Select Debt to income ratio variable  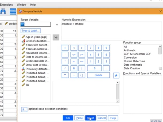click(x=36, y=57)
